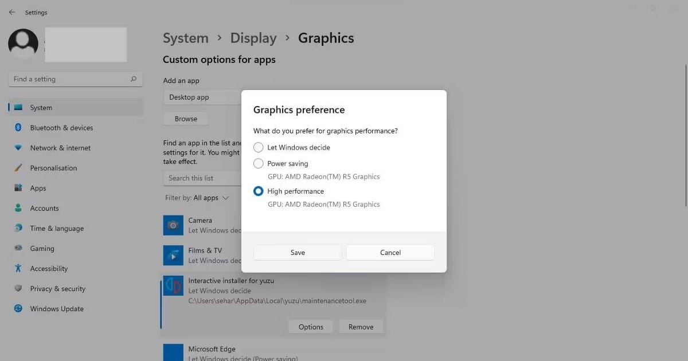Select the Let Windows decide option

pos(258,147)
